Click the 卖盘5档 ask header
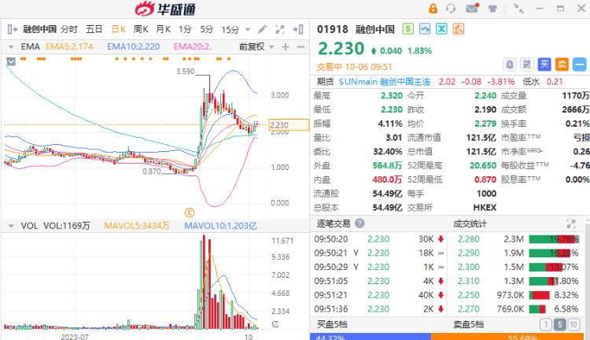The image size is (590, 340). 469,324
